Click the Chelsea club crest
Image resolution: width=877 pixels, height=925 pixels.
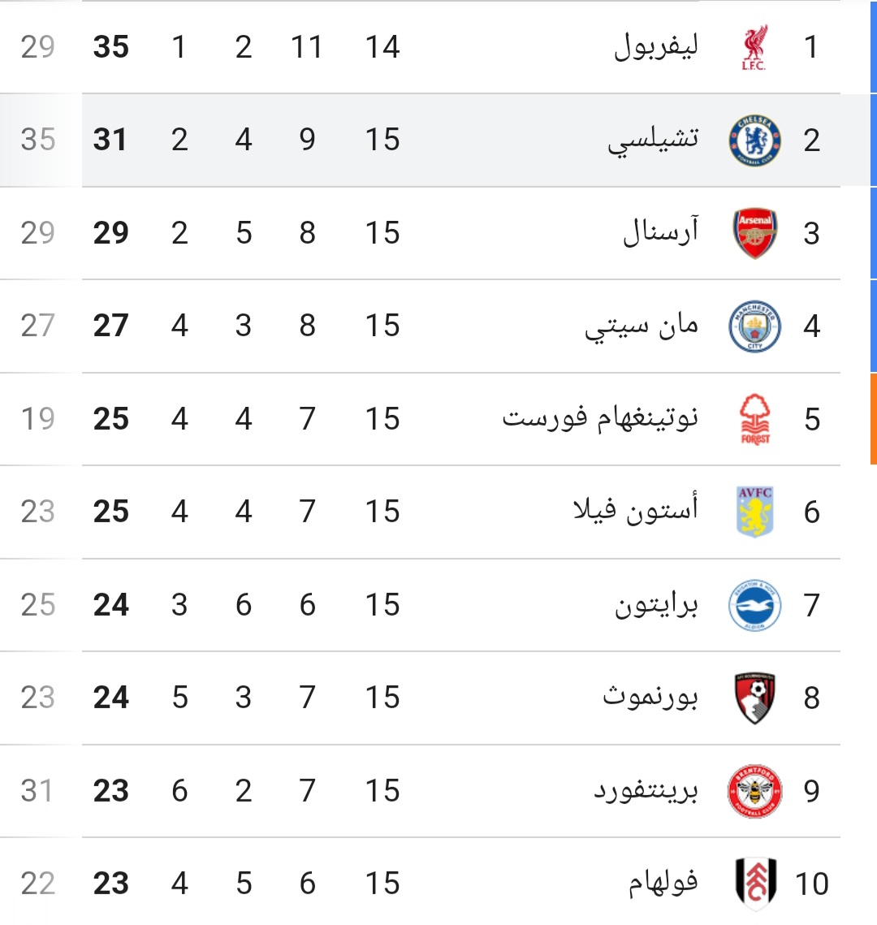click(755, 140)
